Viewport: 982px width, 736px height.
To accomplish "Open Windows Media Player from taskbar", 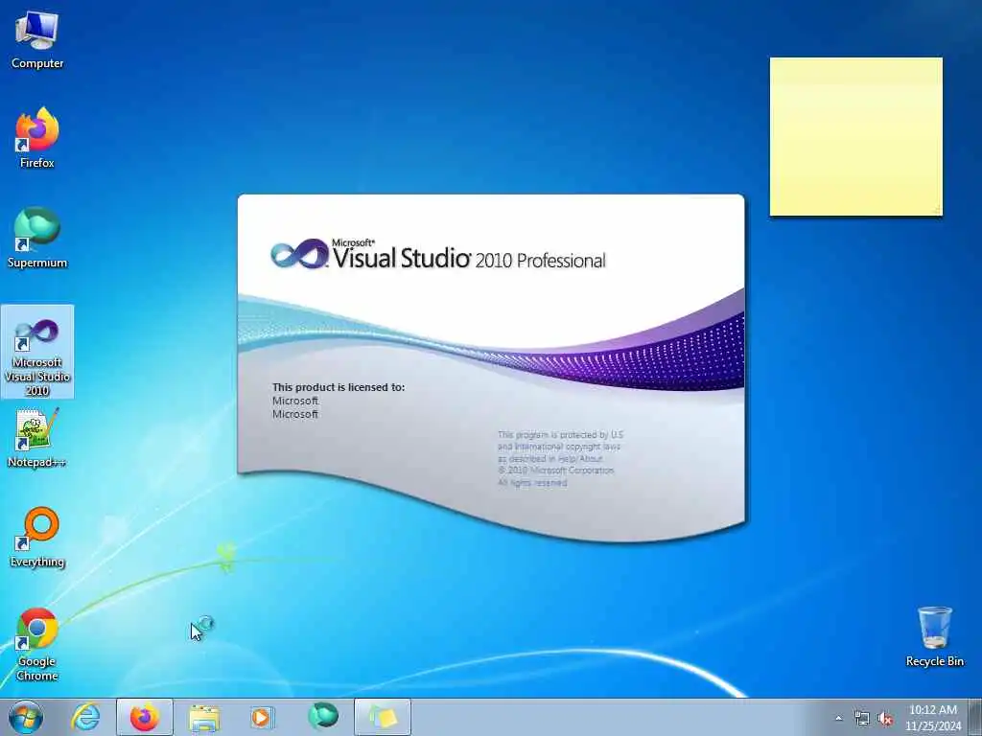I will click(x=262, y=717).
